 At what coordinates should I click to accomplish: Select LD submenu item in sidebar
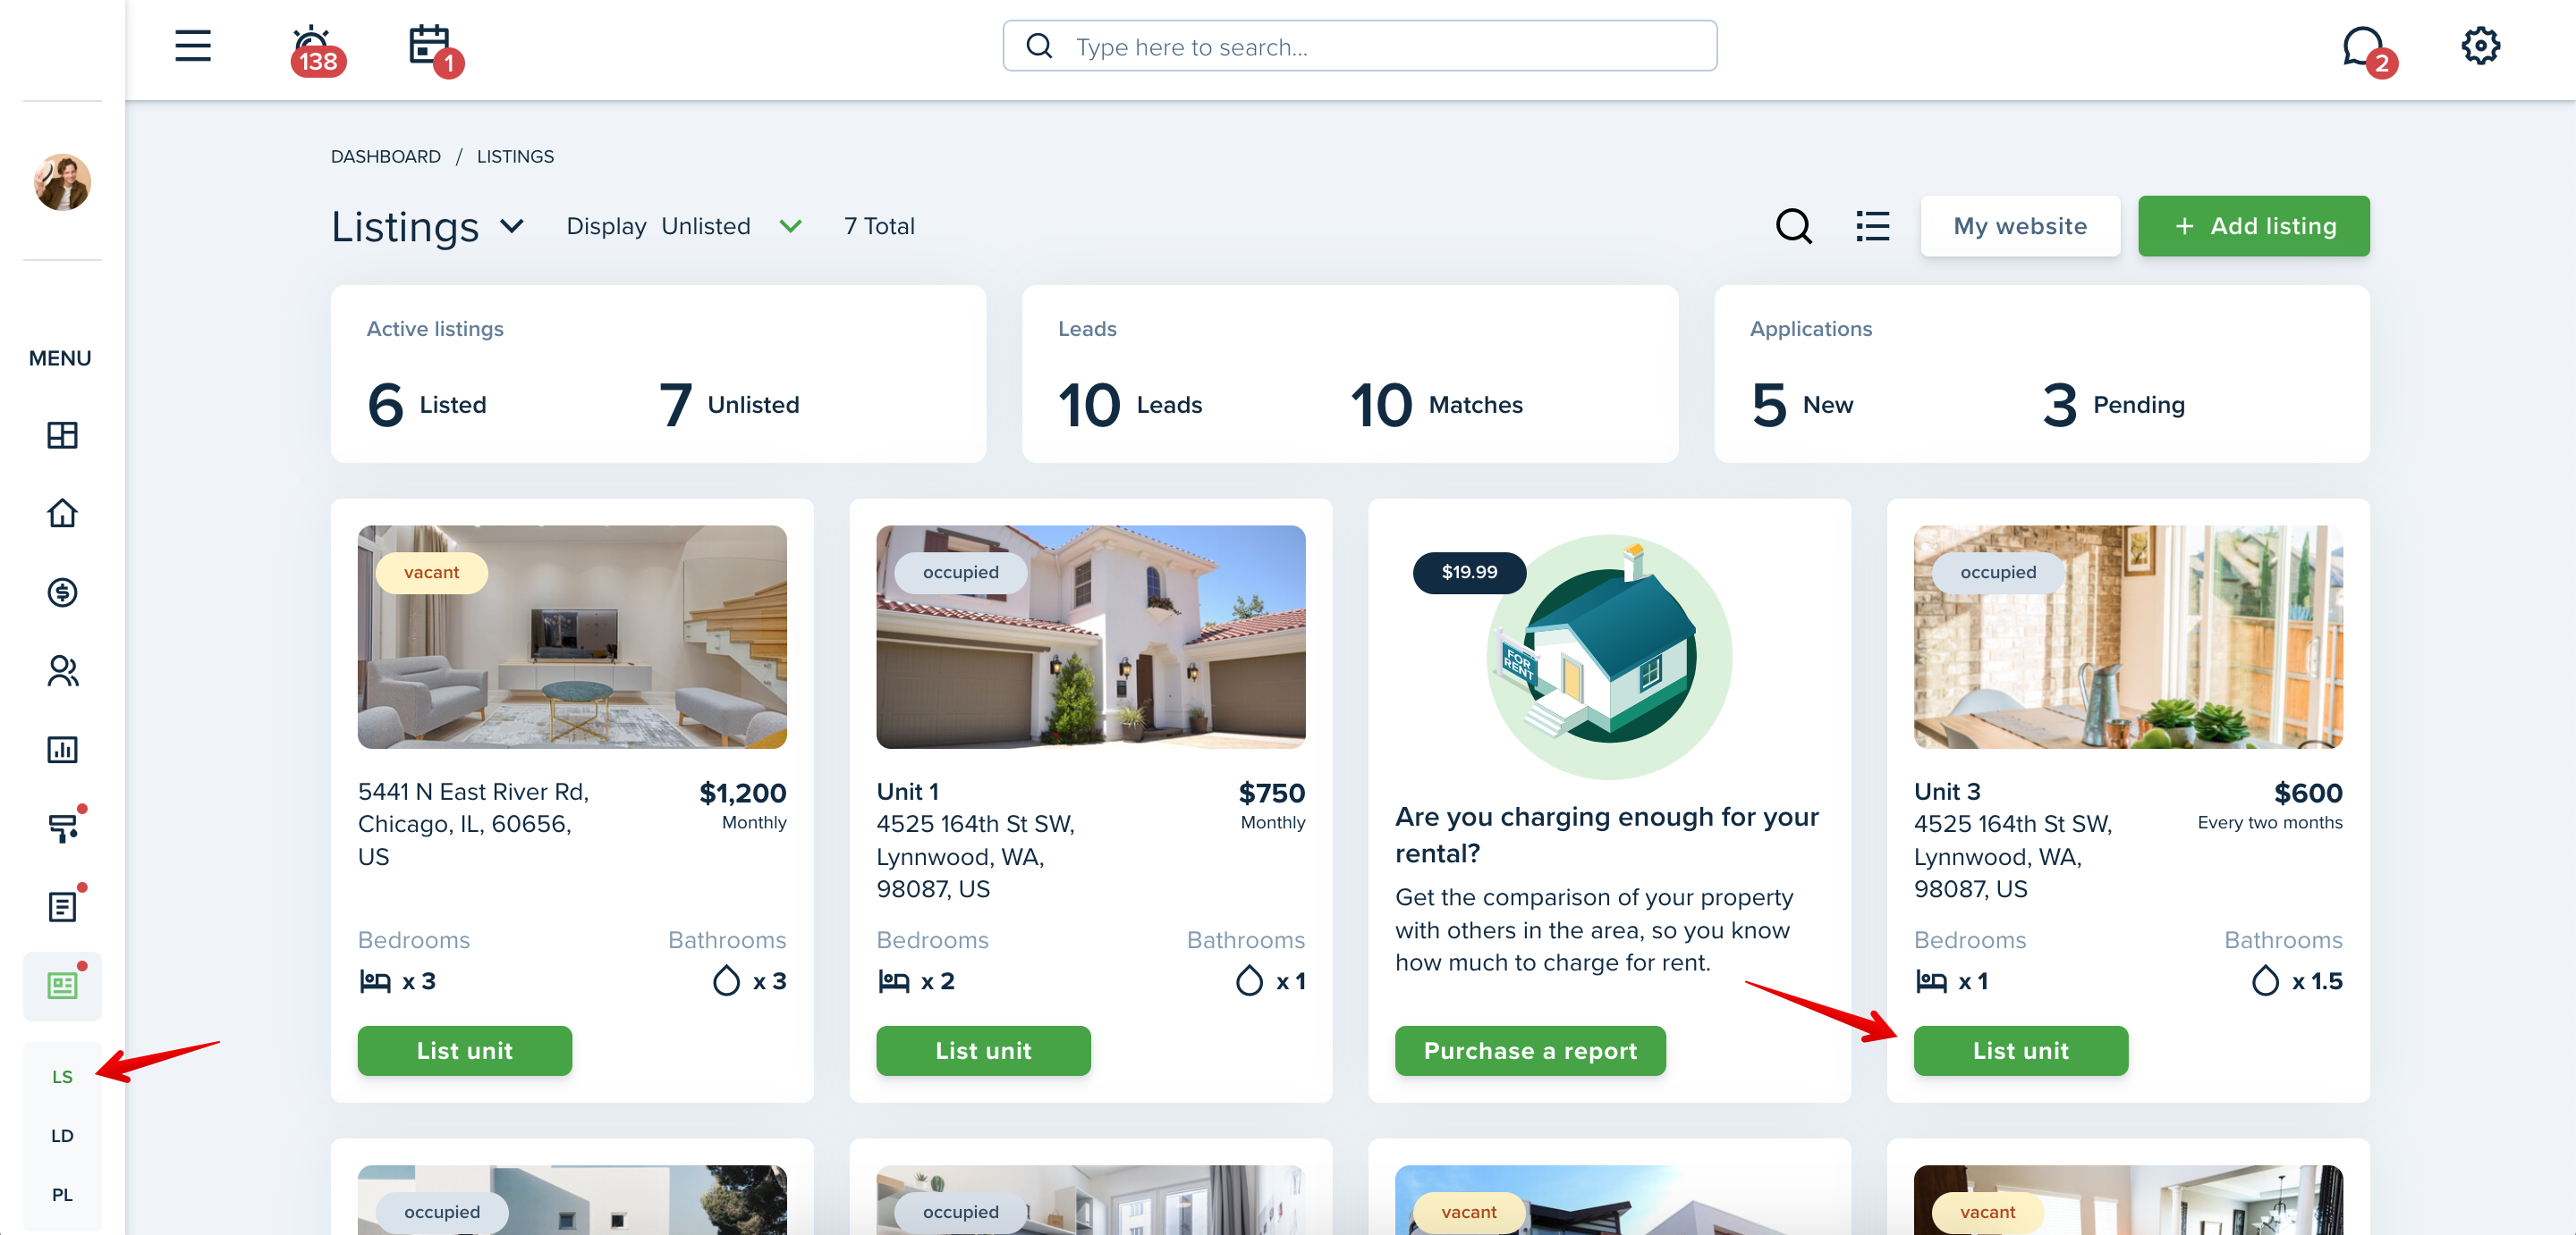click(62, 1135)
